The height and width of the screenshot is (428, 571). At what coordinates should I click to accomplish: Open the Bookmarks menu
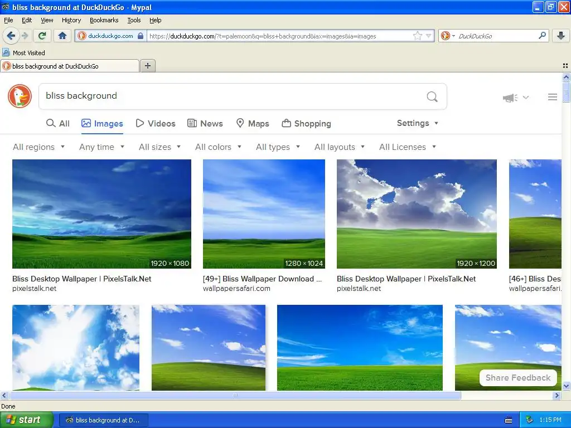coord(104,20)
